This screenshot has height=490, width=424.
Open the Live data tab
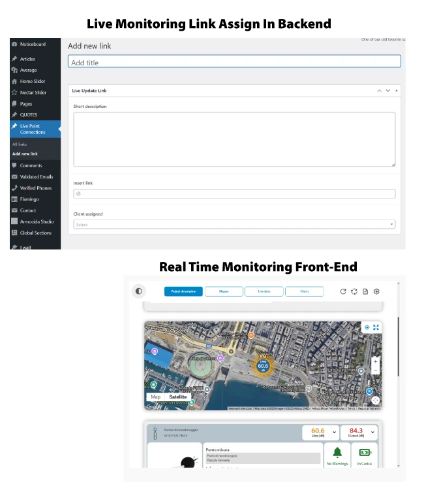[x=264, y=291]
